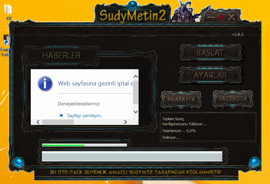Click the scroll down arrow in news panel
Viewport: 270px width, 184px height.
click(x=136, y=112)
